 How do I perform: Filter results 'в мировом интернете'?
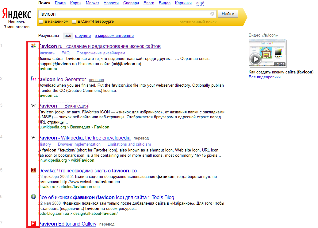(114, 36)
